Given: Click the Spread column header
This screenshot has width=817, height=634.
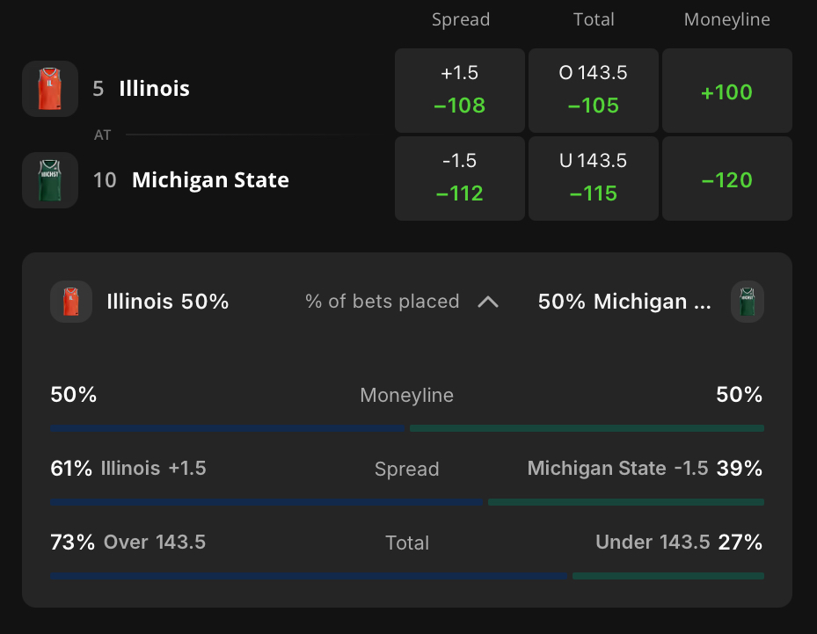Looking at the screenshot, I should tap(460, 19).
